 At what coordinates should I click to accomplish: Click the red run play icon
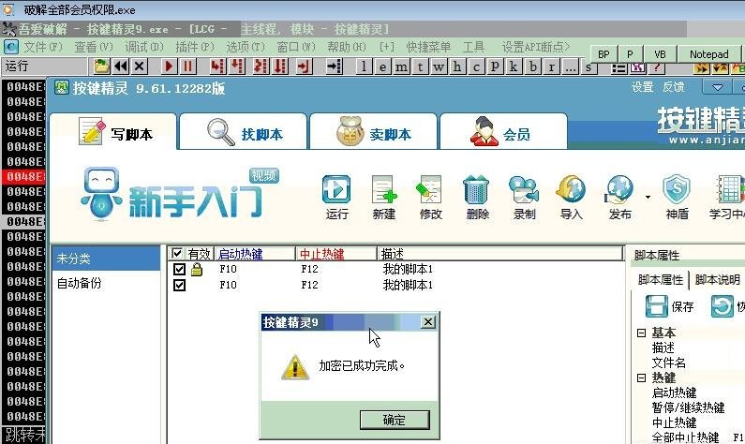click(x=168, y=66)
